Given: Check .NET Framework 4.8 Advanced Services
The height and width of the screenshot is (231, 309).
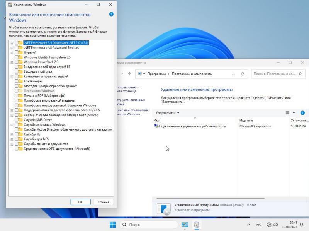Looking at the screenshot, I should coord(16,47).
